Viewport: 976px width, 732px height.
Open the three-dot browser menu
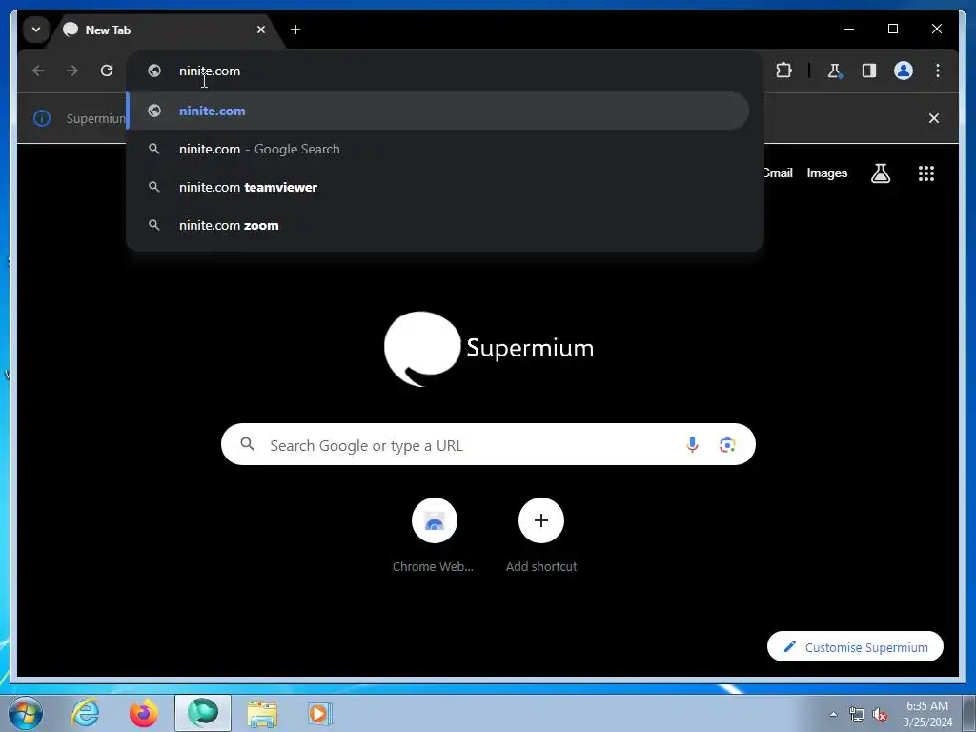pos(938,71)
